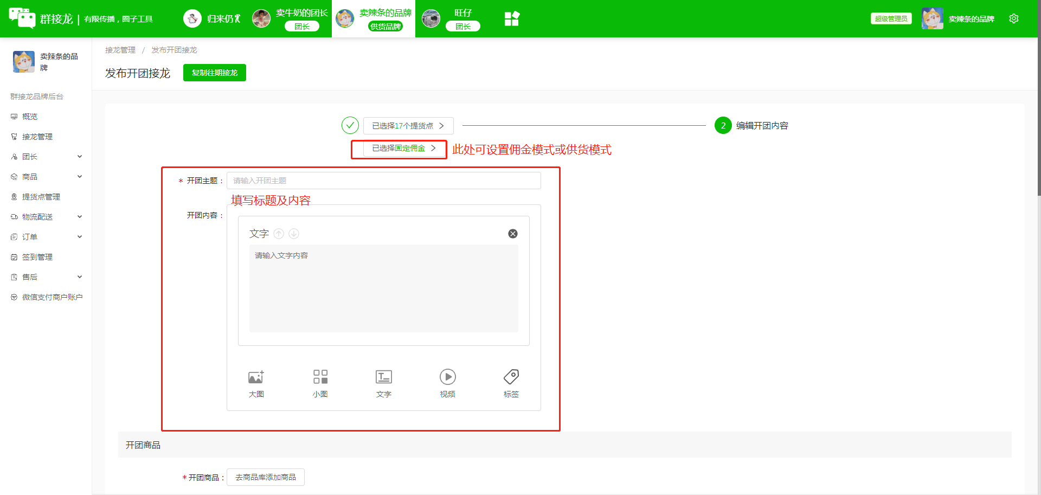Open the settings gear icon

click(1014, 18)
